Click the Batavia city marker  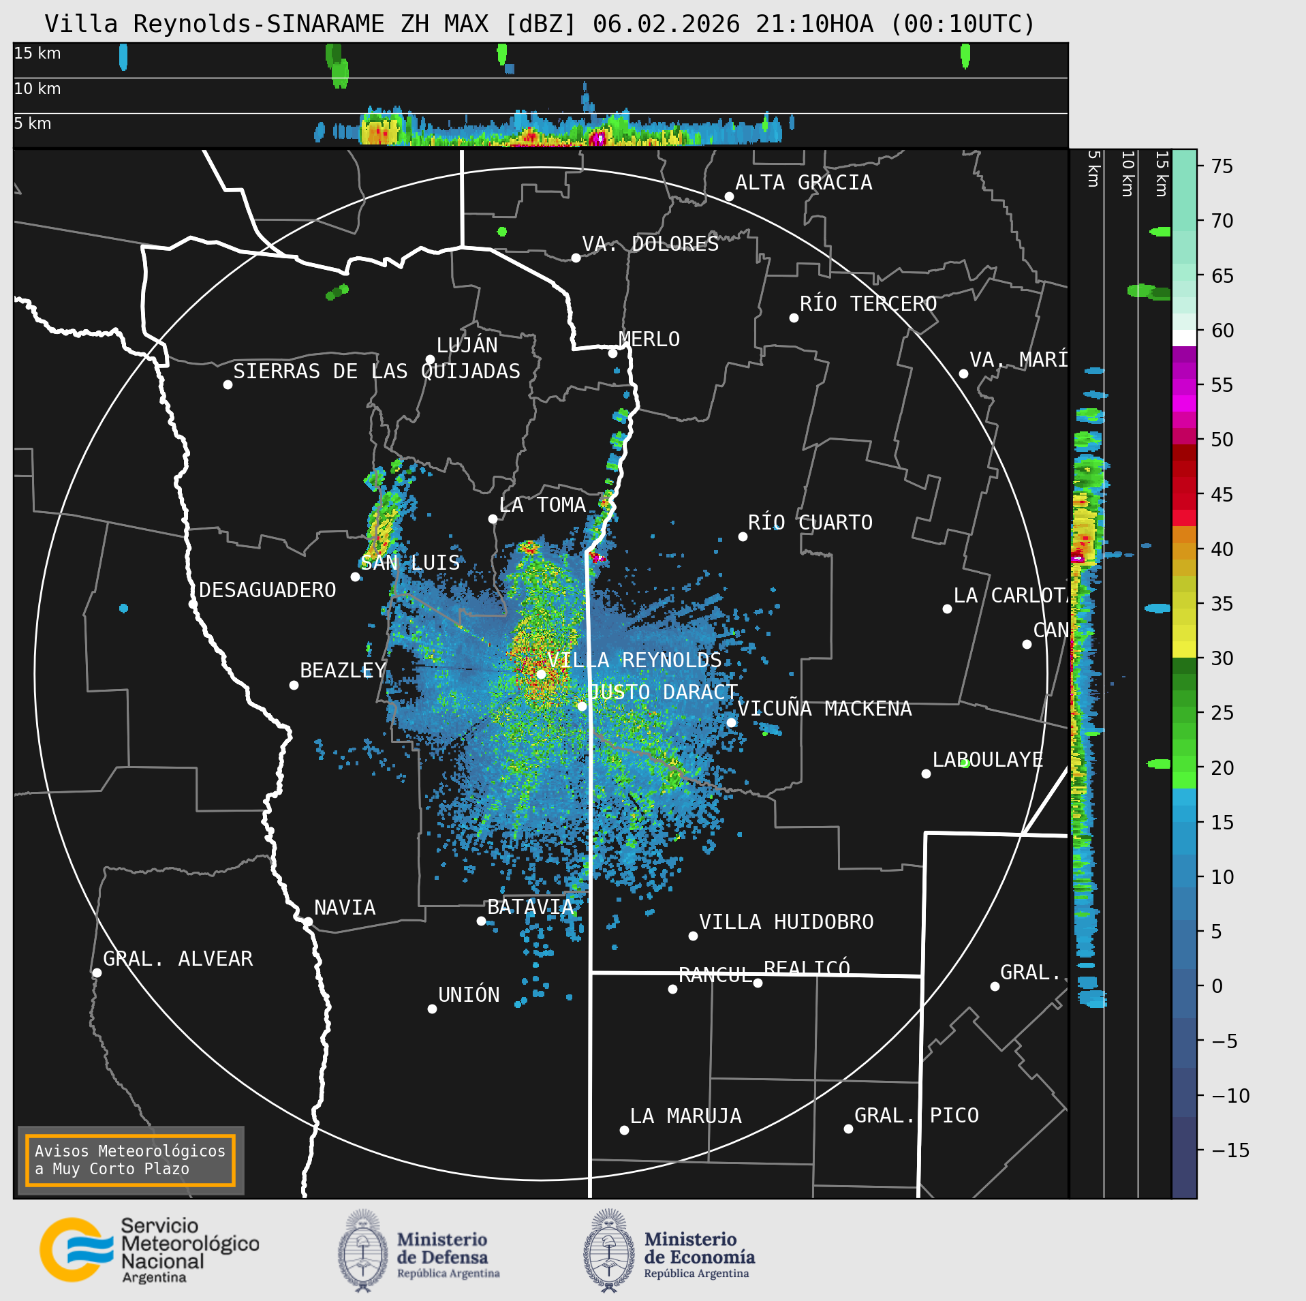481,921
